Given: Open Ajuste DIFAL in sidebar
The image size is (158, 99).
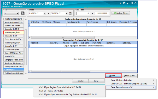Looking at the screenshot, I should [14, 56].
